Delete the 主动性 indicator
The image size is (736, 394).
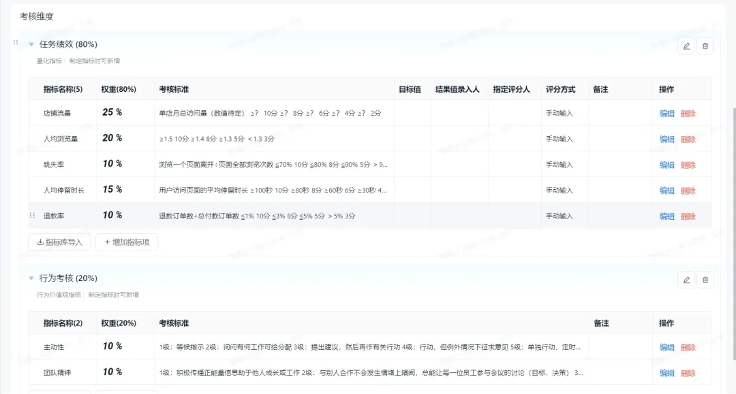(688, 347)
